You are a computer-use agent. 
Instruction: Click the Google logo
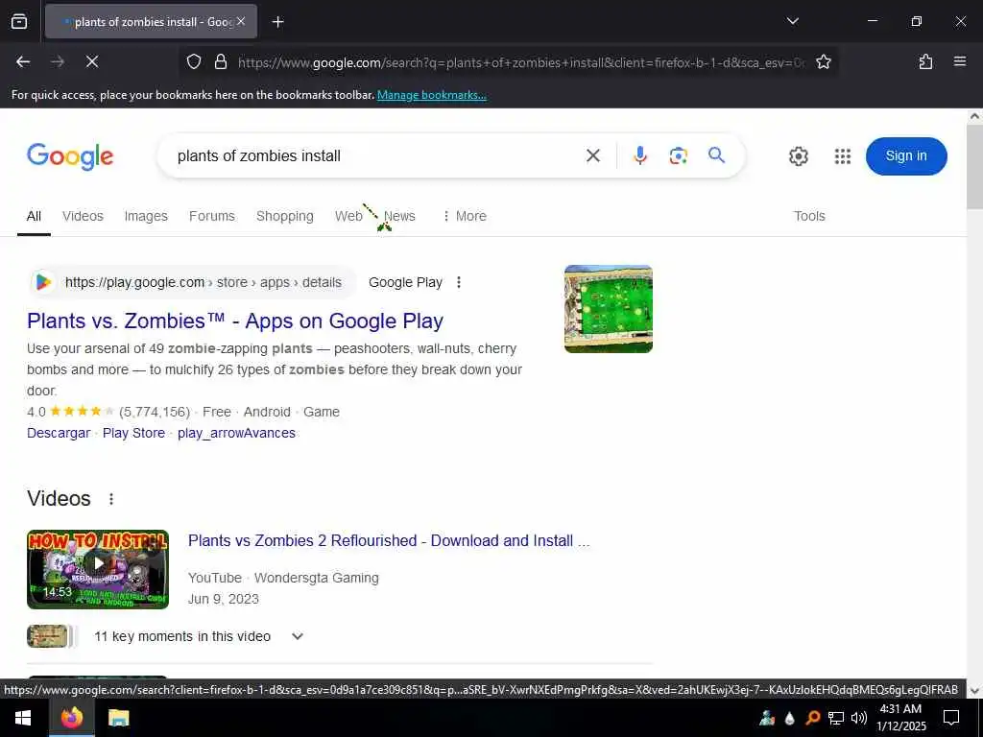(x=69, y=156)
